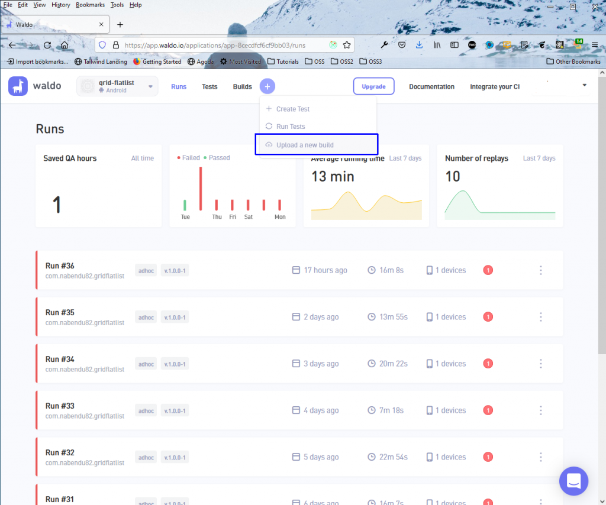Click the red failure badge on Run #36
The width and height of the screenshot is (606, 505).
tap(488, 270)
